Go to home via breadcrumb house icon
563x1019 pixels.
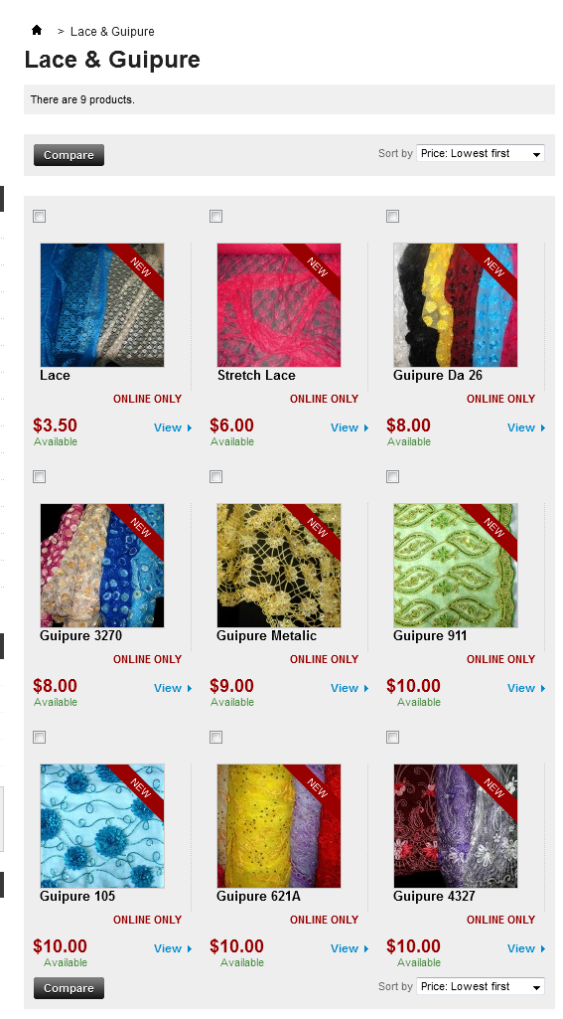point(37,30)
